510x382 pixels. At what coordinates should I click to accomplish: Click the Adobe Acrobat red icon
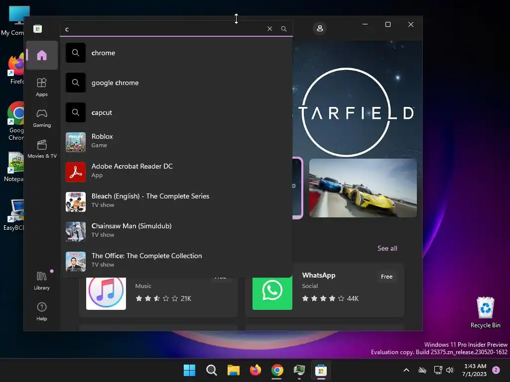pos(76,172)
